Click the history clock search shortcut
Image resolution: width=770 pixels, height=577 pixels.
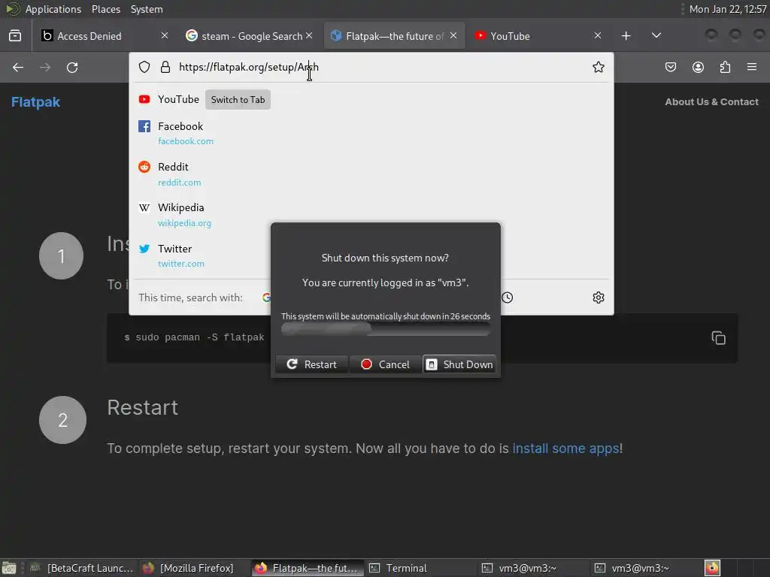click(x=508, y=298)
